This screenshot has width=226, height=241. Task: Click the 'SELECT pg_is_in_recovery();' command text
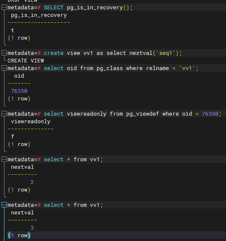click(x=88, y=8)
